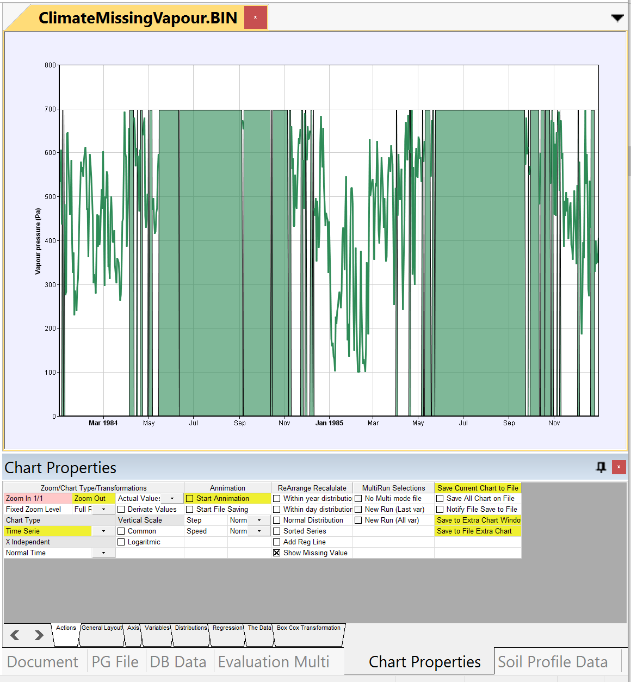
Task: Tick the New Run (All var) checkbox
Action: (x=358, y=520)
